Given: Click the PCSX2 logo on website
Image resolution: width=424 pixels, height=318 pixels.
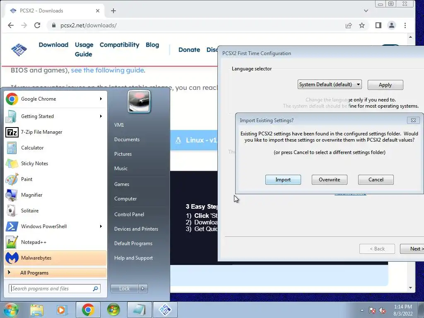Looking at the screenshot, I should (x=19, y=50).
